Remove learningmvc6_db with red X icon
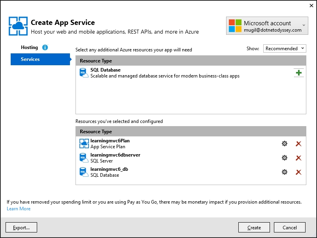 298,172
